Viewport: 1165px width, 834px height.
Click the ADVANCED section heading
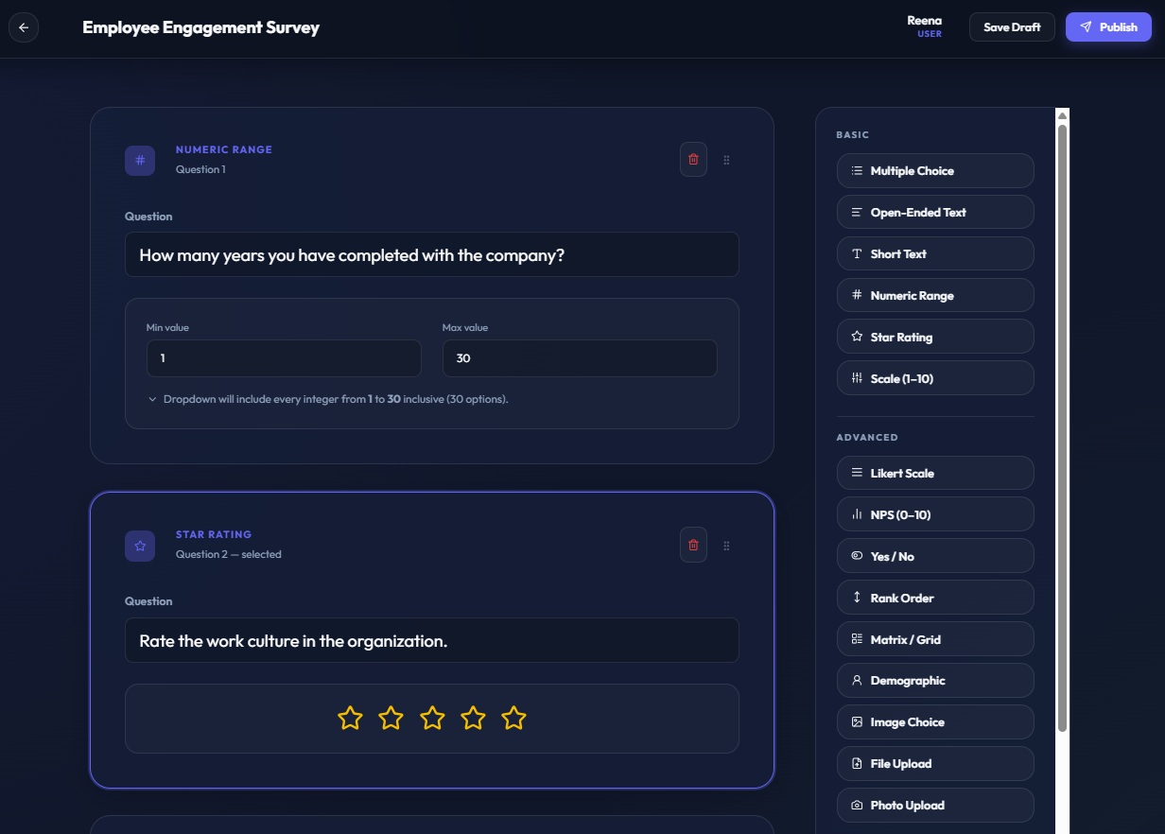pyautogui.click(x=867, y=438)
